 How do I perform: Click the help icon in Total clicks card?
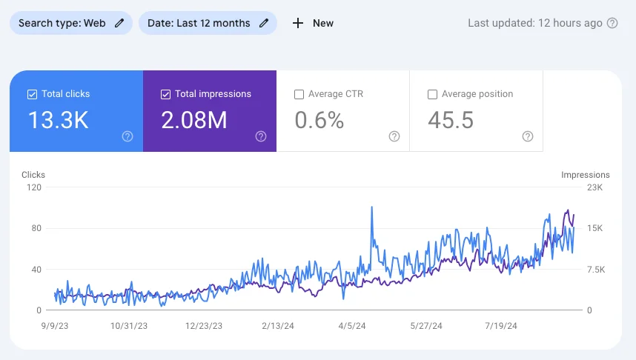tap(127, 136)
